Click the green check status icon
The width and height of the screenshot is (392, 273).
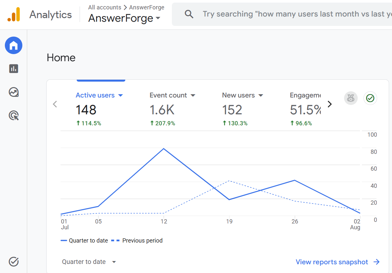[370, 98]
